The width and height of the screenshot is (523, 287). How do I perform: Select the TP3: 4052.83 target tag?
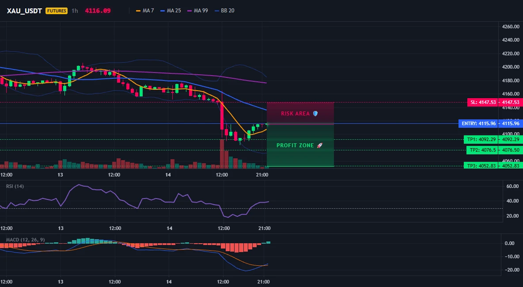point(481,166)
